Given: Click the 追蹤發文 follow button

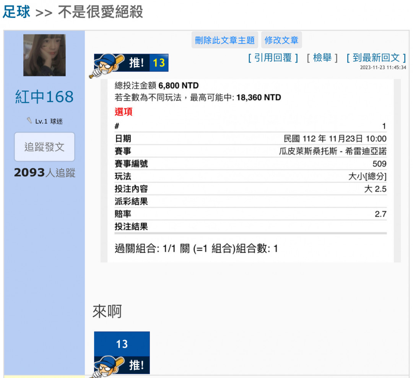Looking at the screenshot, I should tap(44, 147).
